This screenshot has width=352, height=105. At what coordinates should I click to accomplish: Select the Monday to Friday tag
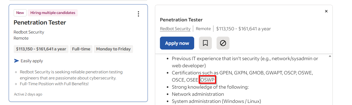(113, 49)
